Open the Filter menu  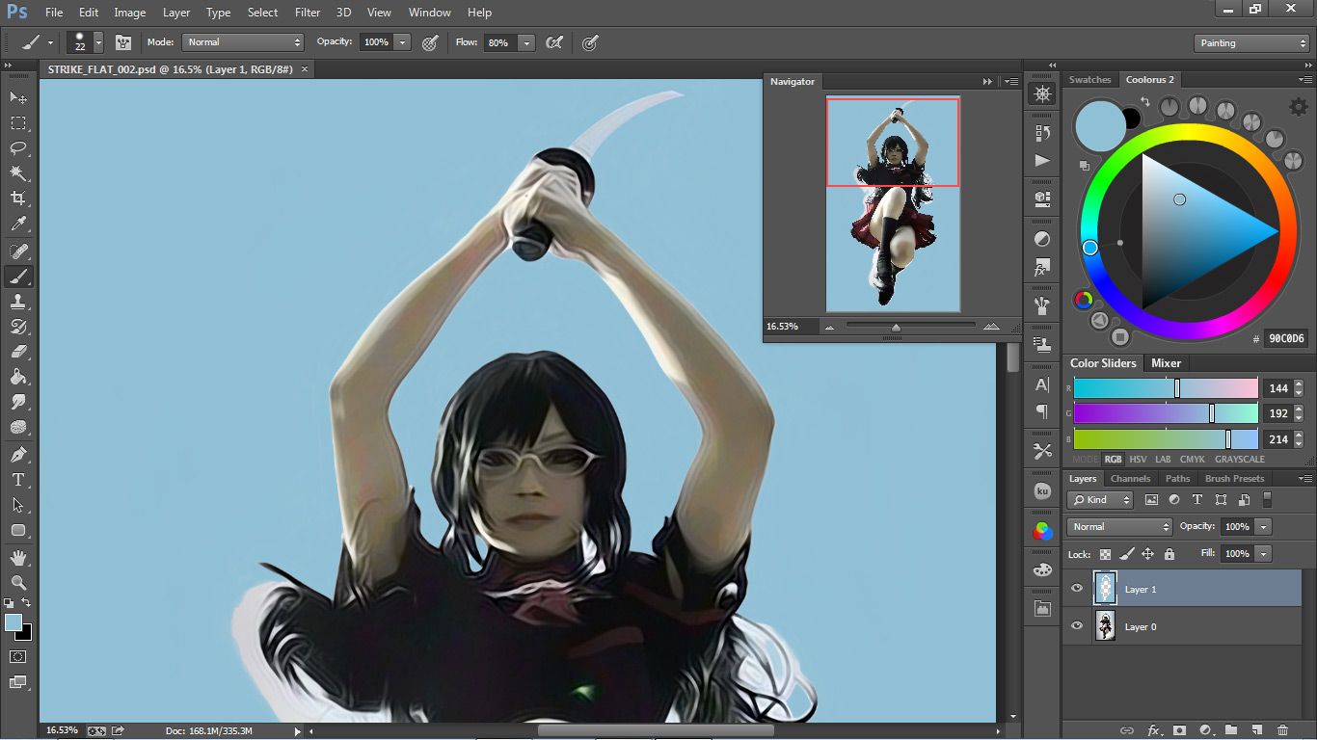point(308,13)
